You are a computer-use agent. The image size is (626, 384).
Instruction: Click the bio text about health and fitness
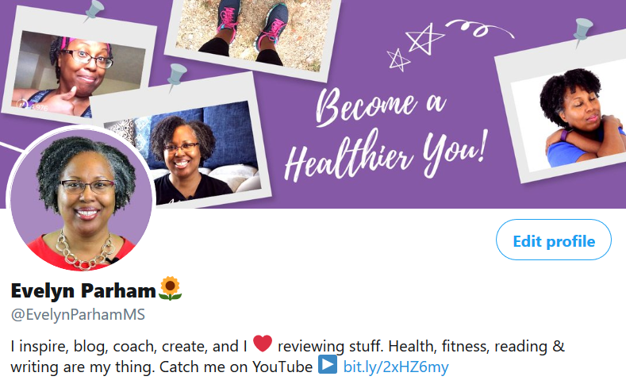pyautogui.click(x=287, y=356)
